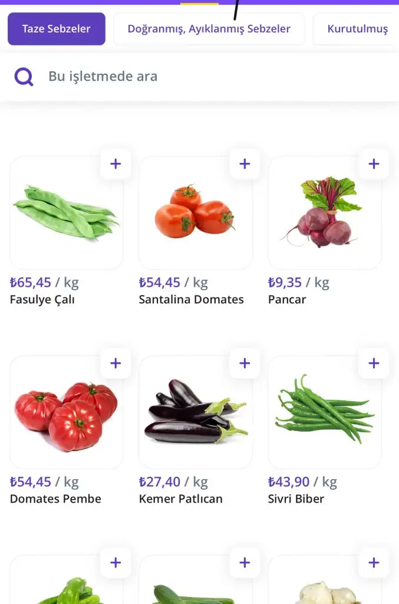Add the bottom-row cucumber product
399x604 pixels.
[245, 563]
